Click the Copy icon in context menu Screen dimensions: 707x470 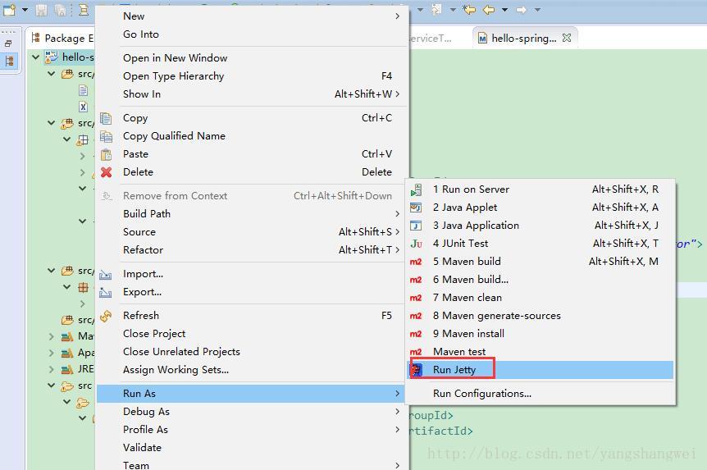click(106, 118)
